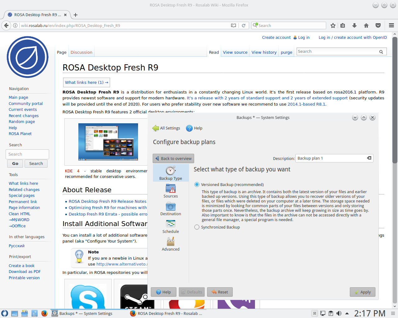Open Download as PDF link
This screenshot has width=398, height=318.
point(25,271)
